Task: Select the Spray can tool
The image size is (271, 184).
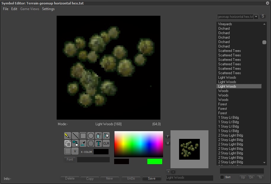Action: (x=98, y=136)
